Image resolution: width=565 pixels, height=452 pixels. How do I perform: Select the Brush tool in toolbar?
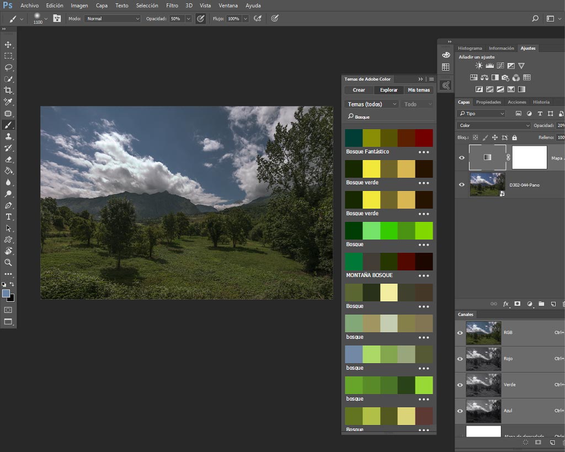(8, 125)
